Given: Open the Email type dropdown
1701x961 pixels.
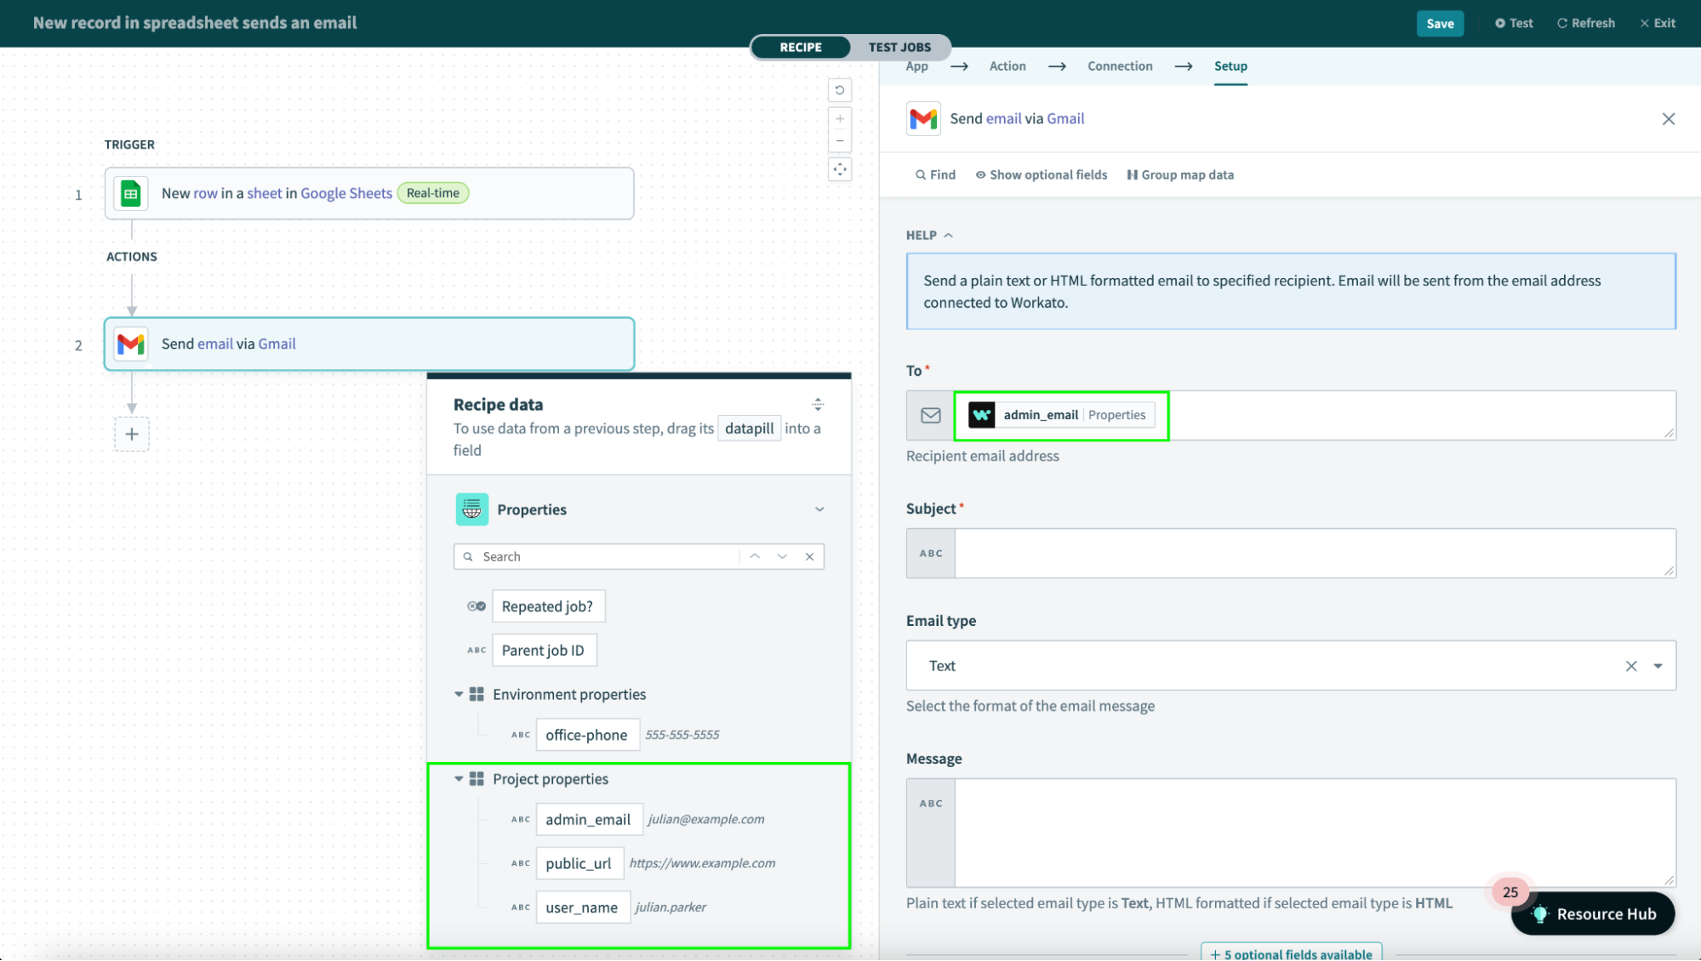Looking at the screenshot, I should (x=1656, y=666).
